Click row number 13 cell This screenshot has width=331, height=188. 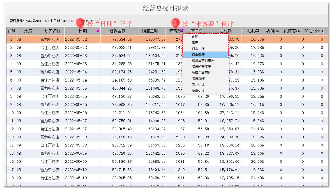(11, 137)
